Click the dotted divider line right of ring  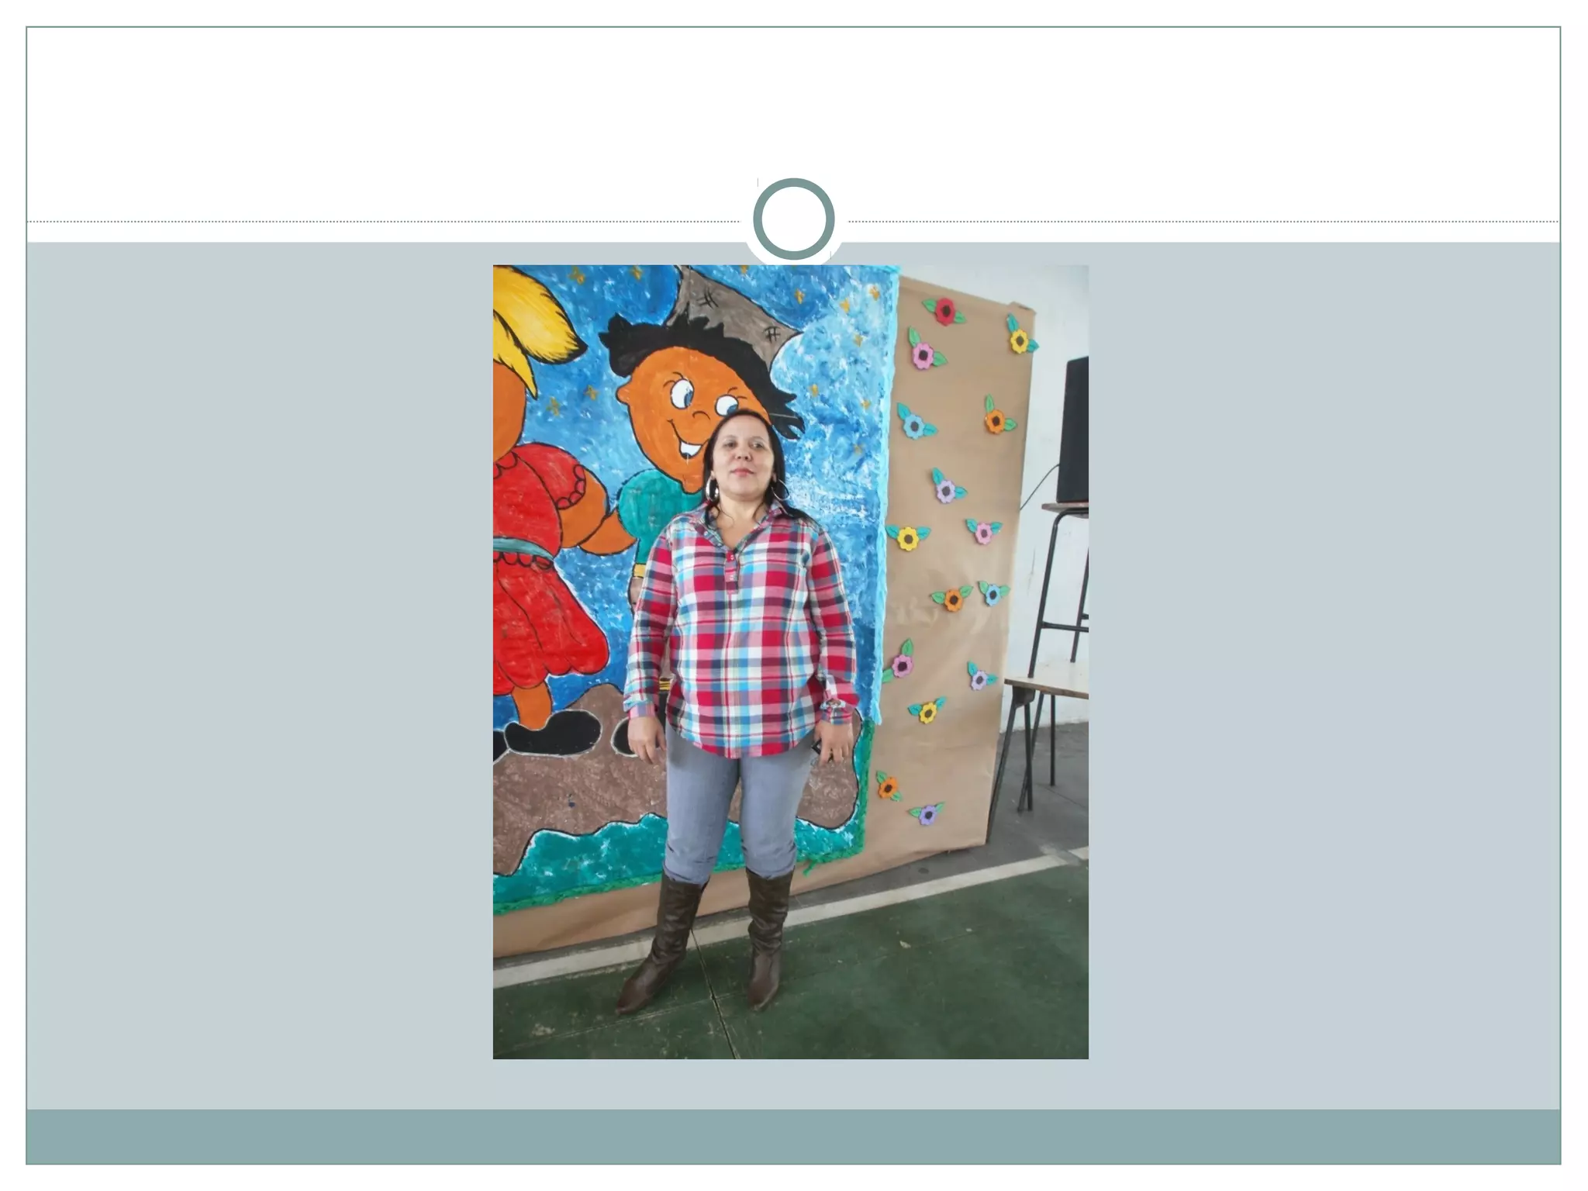click(x=1203, y=222)
